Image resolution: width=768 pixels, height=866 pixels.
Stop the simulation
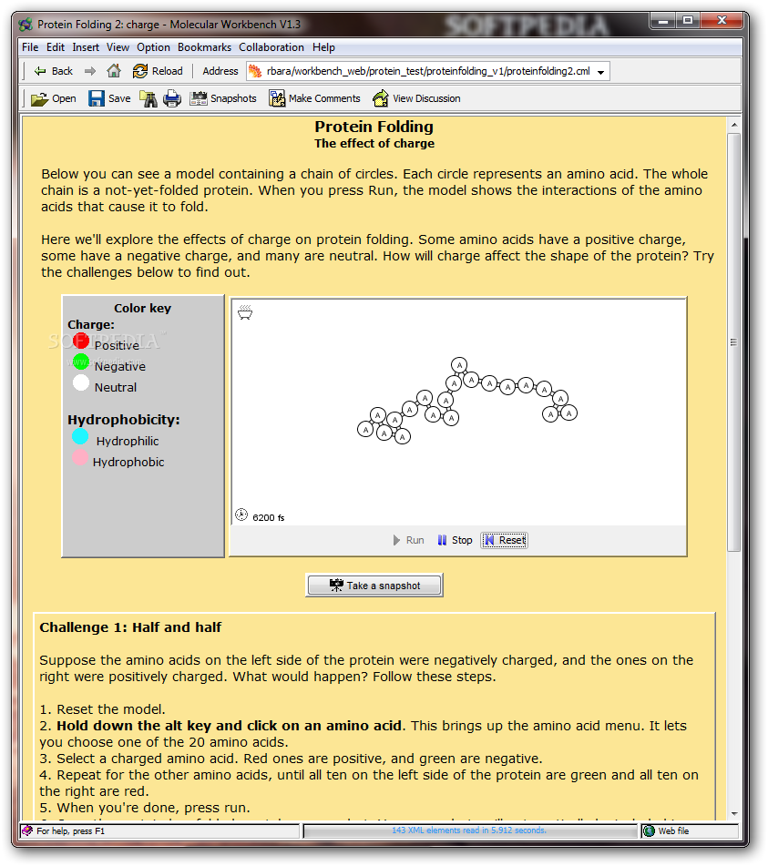(x=455, y=540)
